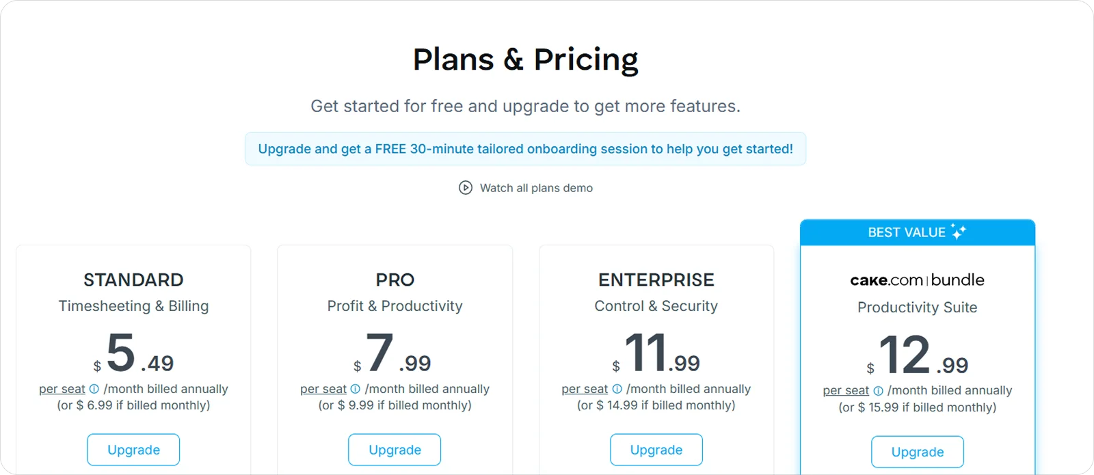
Task: Click the play icon beside Watch all plans demo
Action: (465, 188)
